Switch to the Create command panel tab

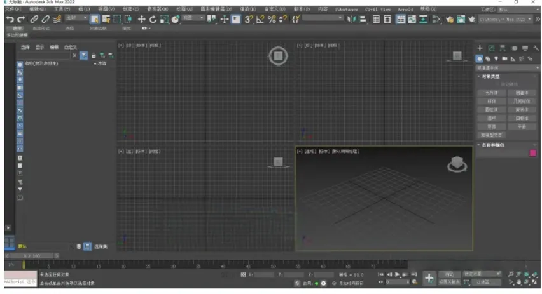tap(480, 48)
